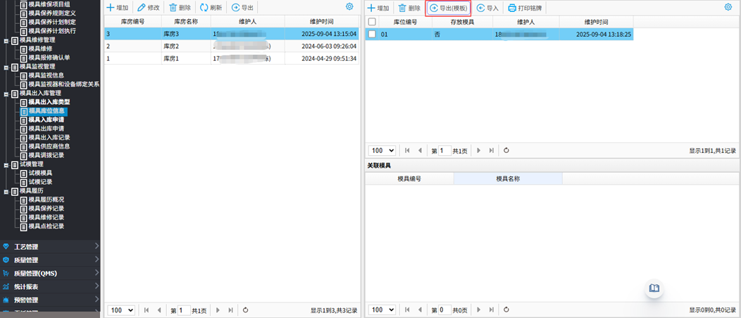The image size is (741, 318).
Task: Tick the checkbox for location row 01
Action: (372, 34)
